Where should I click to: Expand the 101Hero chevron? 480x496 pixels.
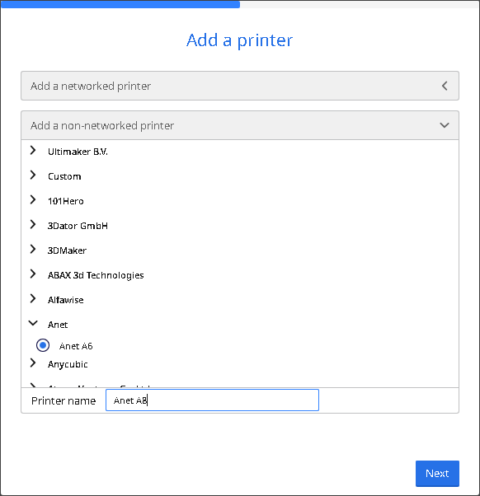[x=33, y=200]
